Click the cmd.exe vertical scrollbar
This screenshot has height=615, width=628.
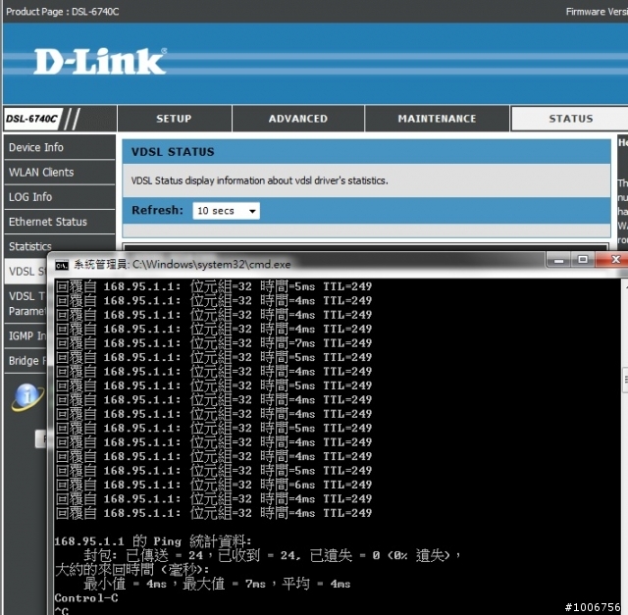[625, 444]
